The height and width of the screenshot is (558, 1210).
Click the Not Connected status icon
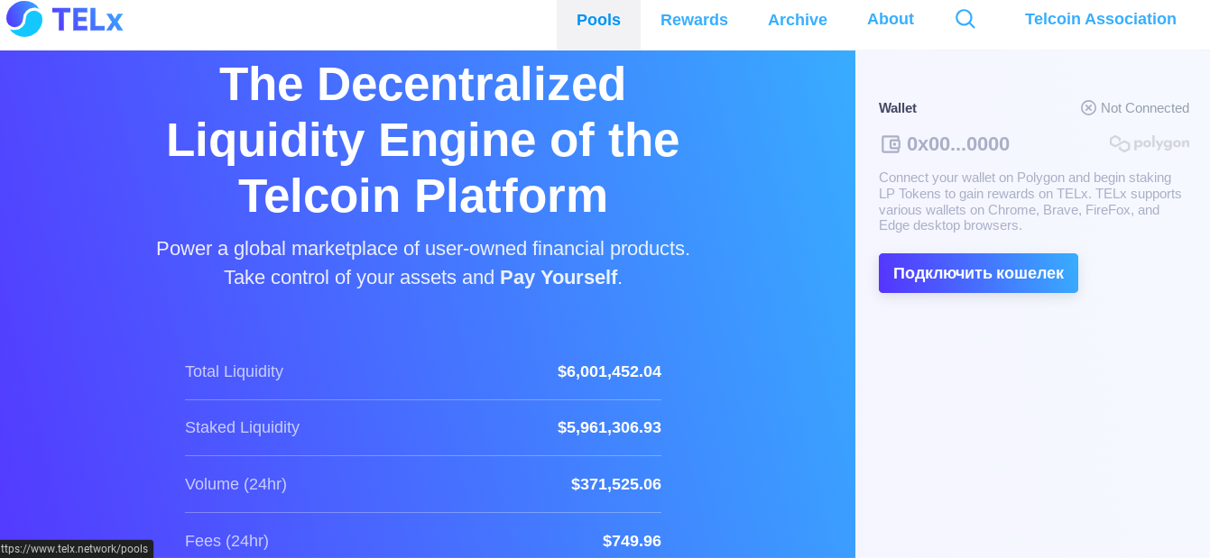[x=1088, y=108]
